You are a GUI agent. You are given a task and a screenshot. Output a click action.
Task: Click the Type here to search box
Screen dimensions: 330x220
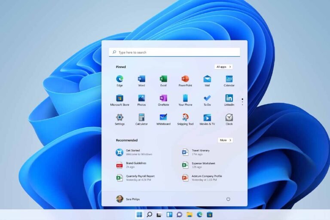pos(174,52)
